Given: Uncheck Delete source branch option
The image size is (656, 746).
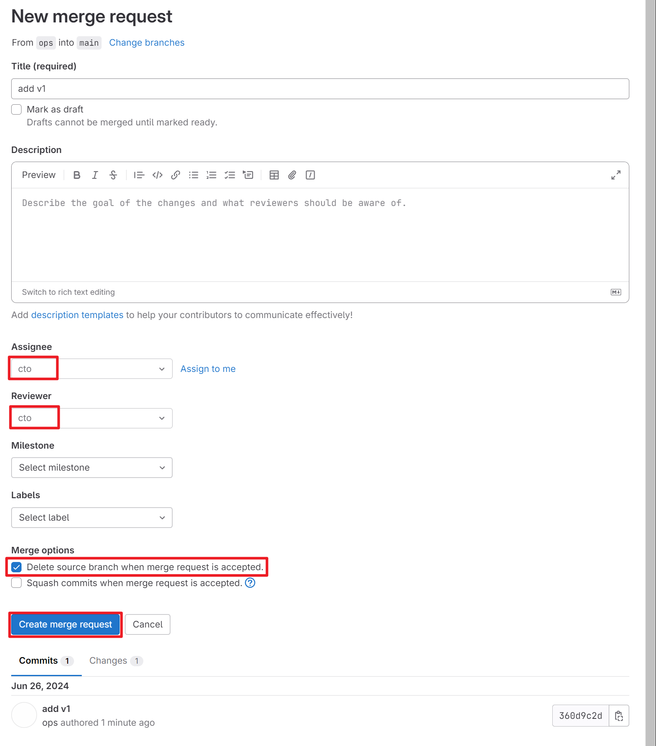Looking at the screenshot, I should pos(16,567).
